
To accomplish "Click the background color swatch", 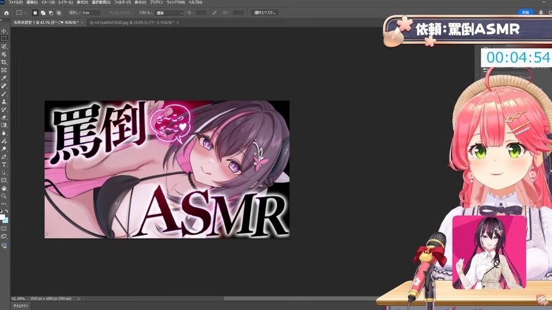I will (6, 220).
